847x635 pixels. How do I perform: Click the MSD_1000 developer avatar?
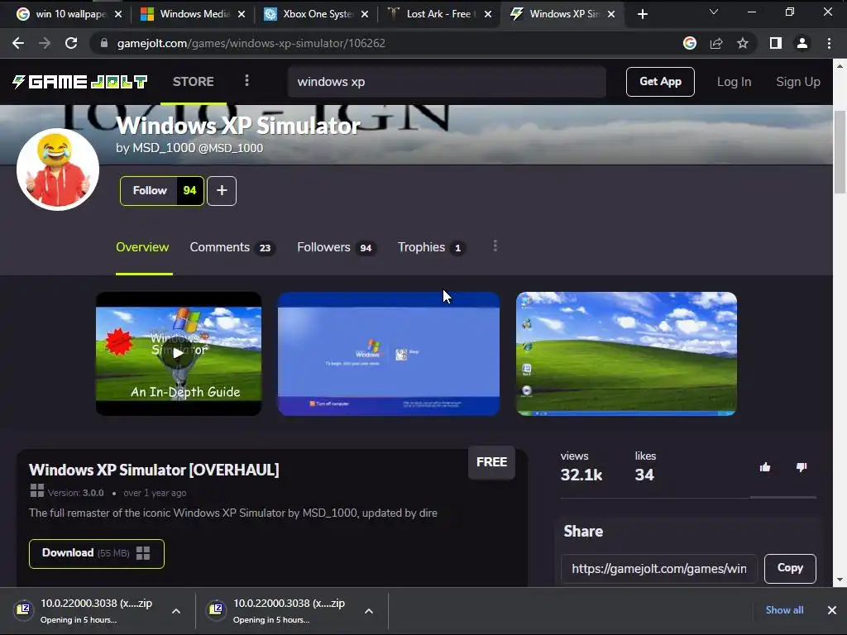[58, 169]
